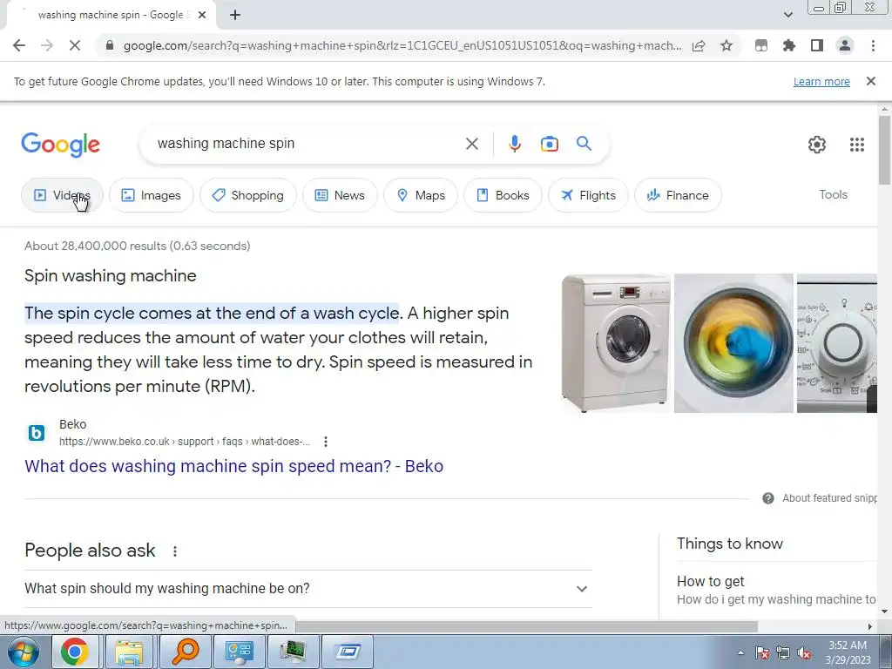Open File Explorer from the taskbar

pyautogui.click(x=129, y=652)
